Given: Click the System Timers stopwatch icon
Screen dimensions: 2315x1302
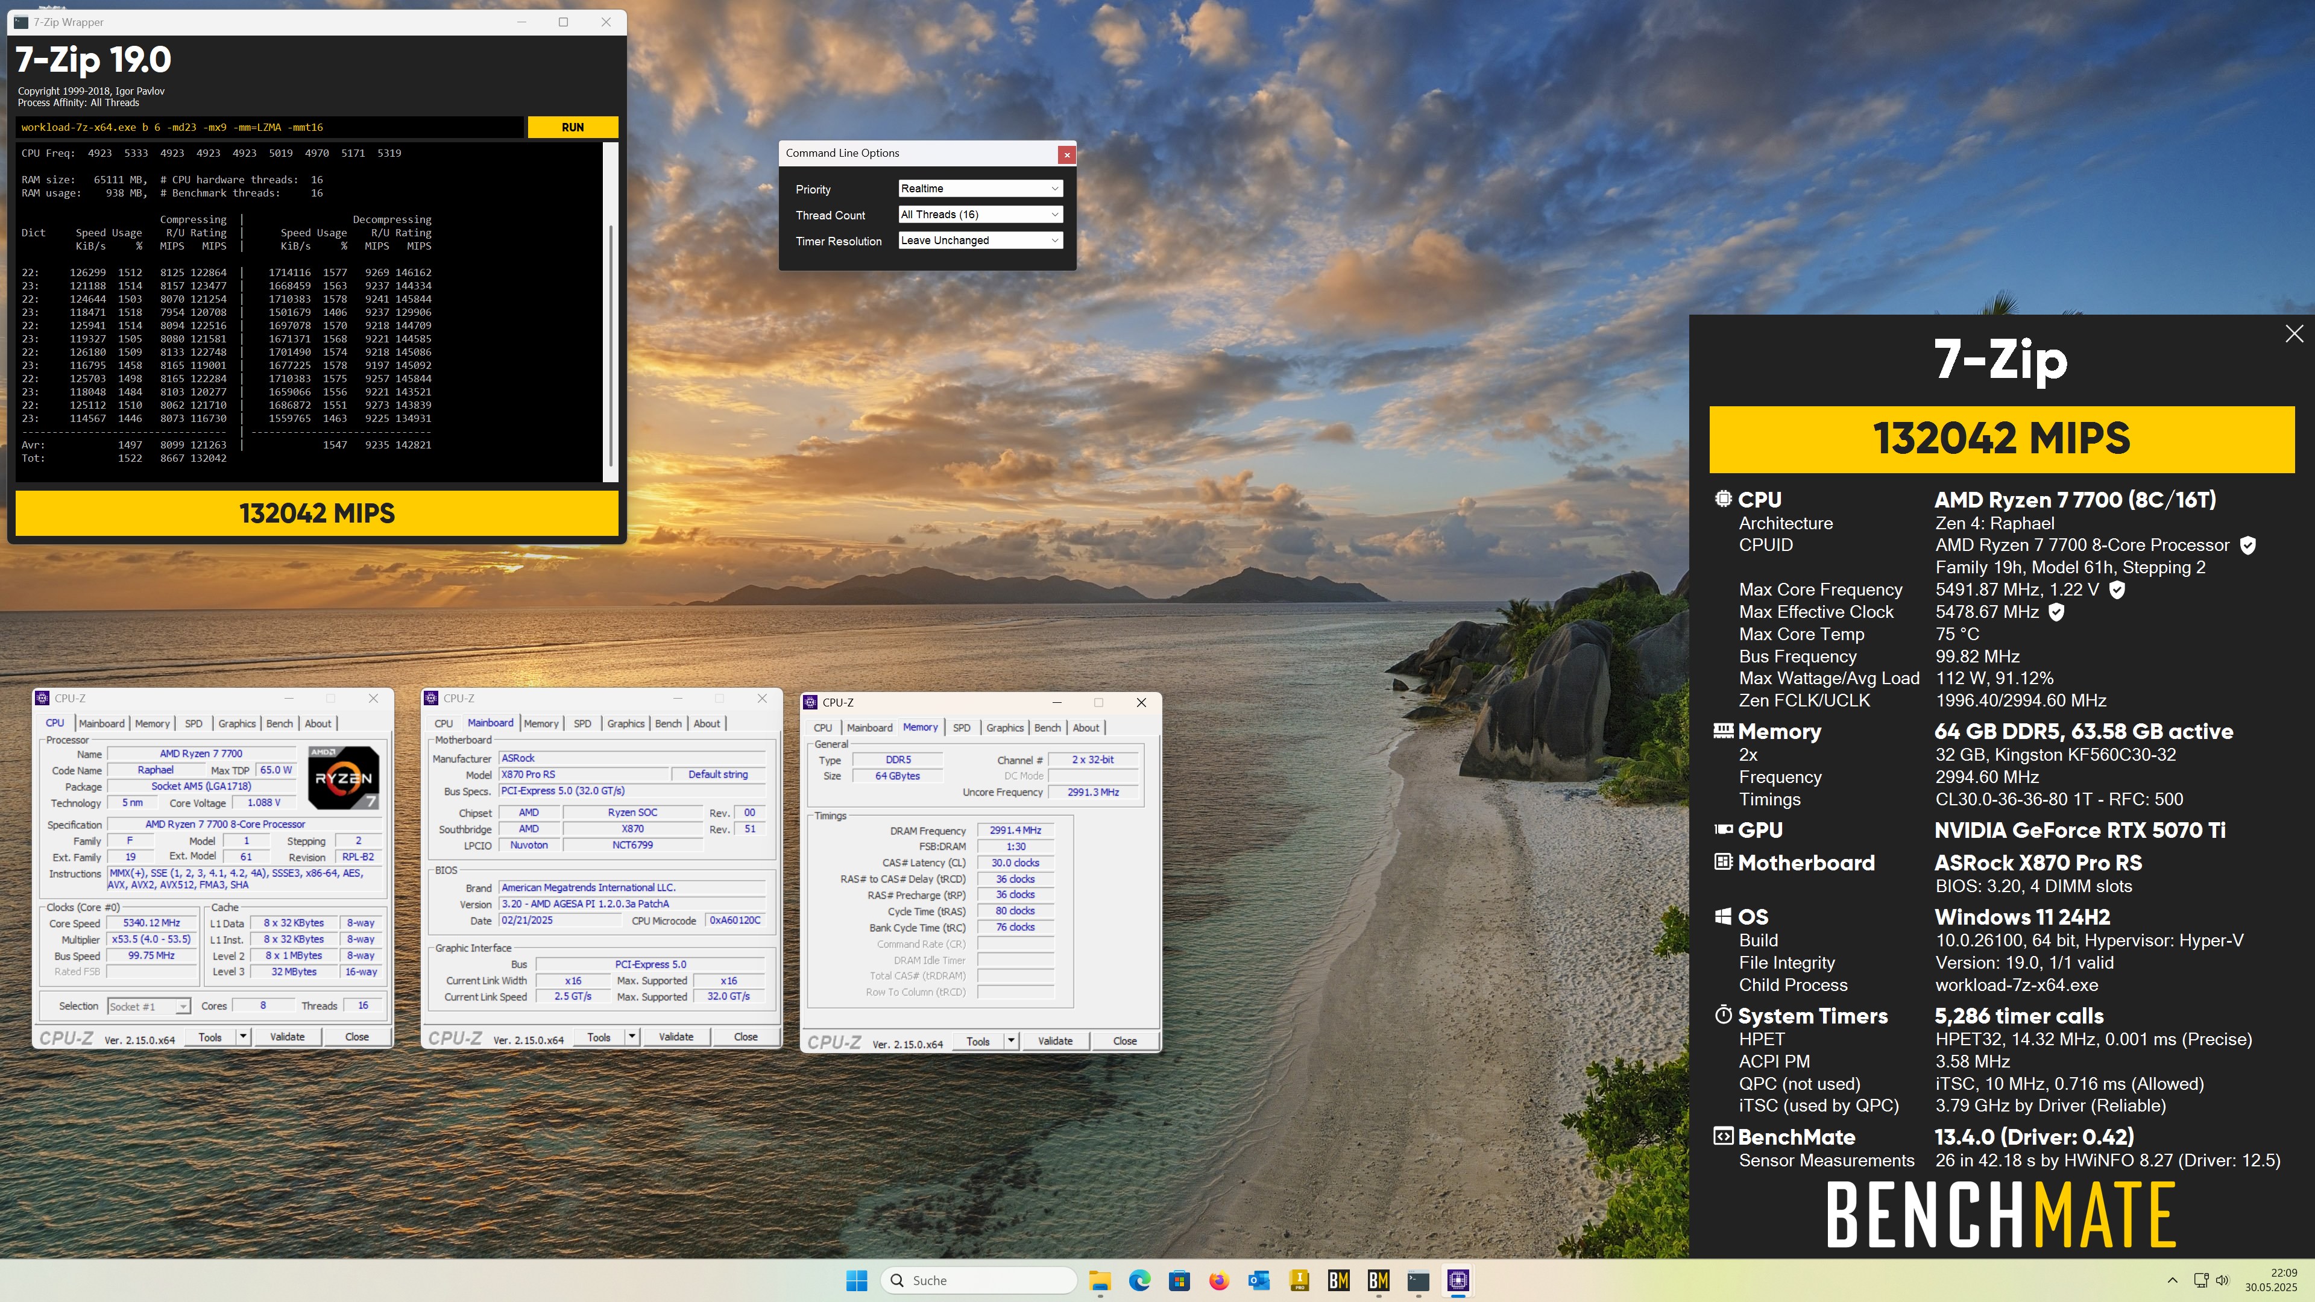Looking at the screenshot, I should tap(1724, 1015).
